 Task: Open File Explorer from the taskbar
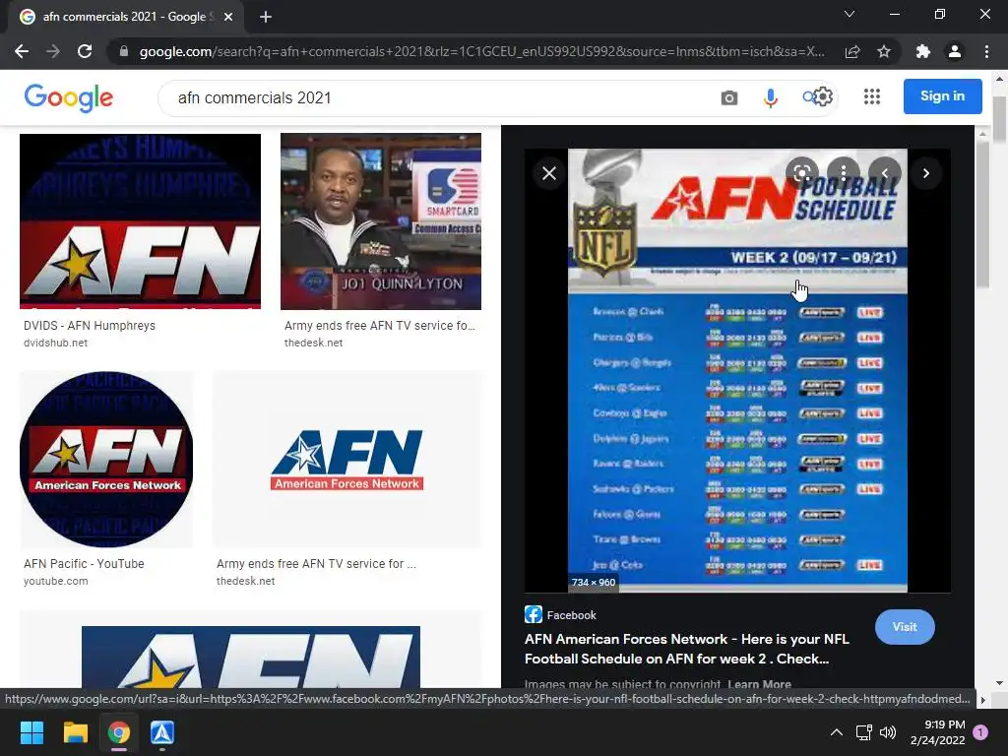[x=75, y=732]
